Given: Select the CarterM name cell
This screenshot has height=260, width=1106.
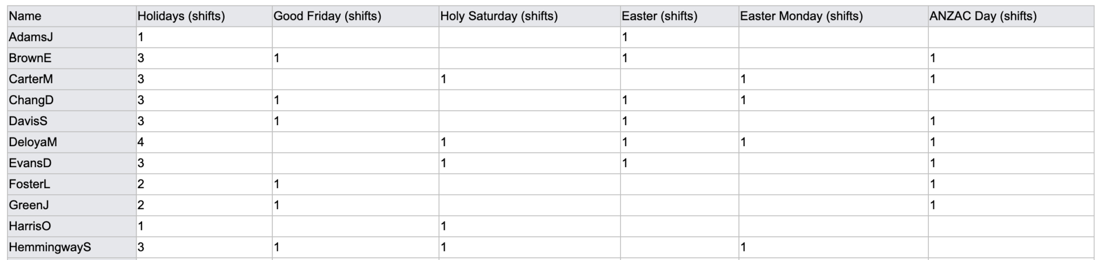Looking at the screenshot, I should coord(70,79).
